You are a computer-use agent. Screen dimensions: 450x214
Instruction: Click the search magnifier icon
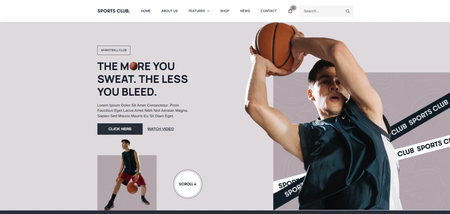[348, 11]
